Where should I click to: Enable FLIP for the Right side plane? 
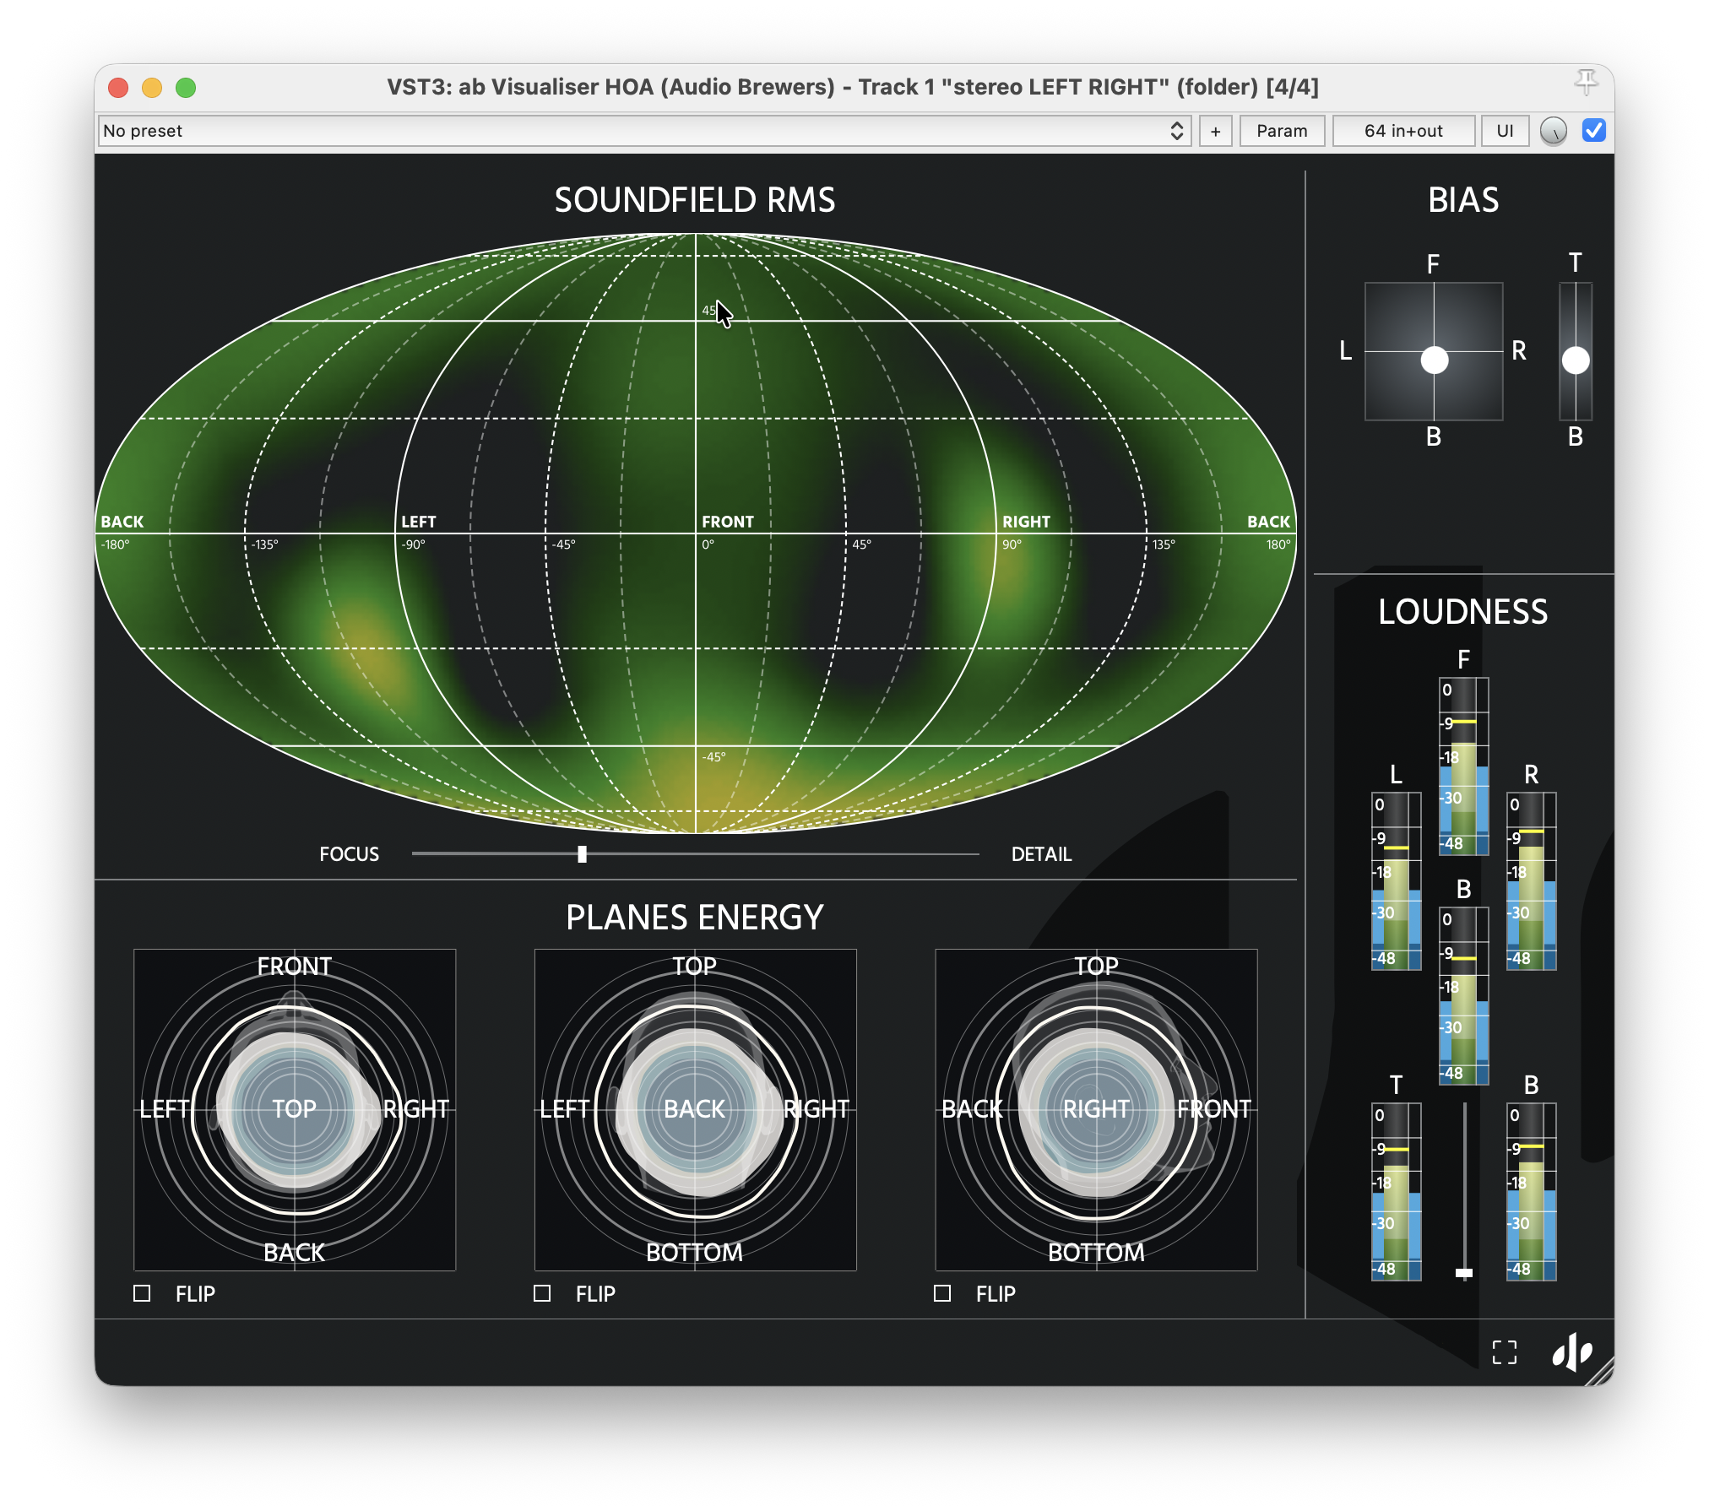coord(942,1293)
